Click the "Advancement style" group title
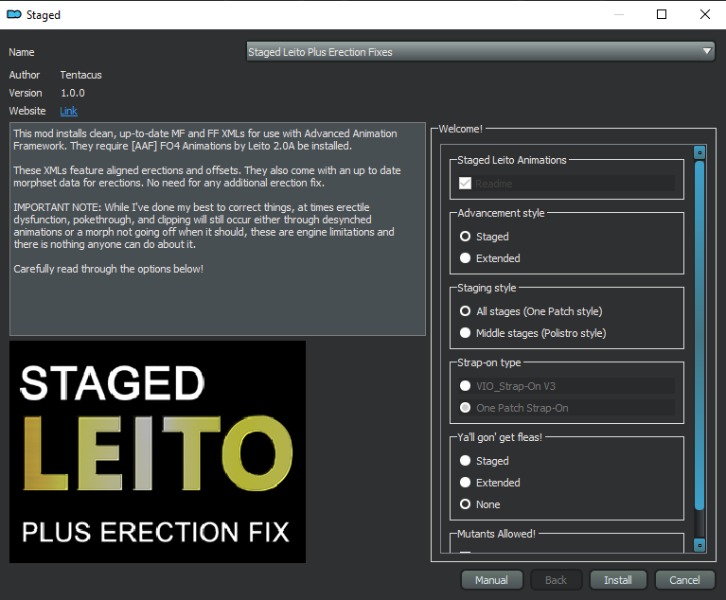The image size is (726, 600). coord(501,214)
